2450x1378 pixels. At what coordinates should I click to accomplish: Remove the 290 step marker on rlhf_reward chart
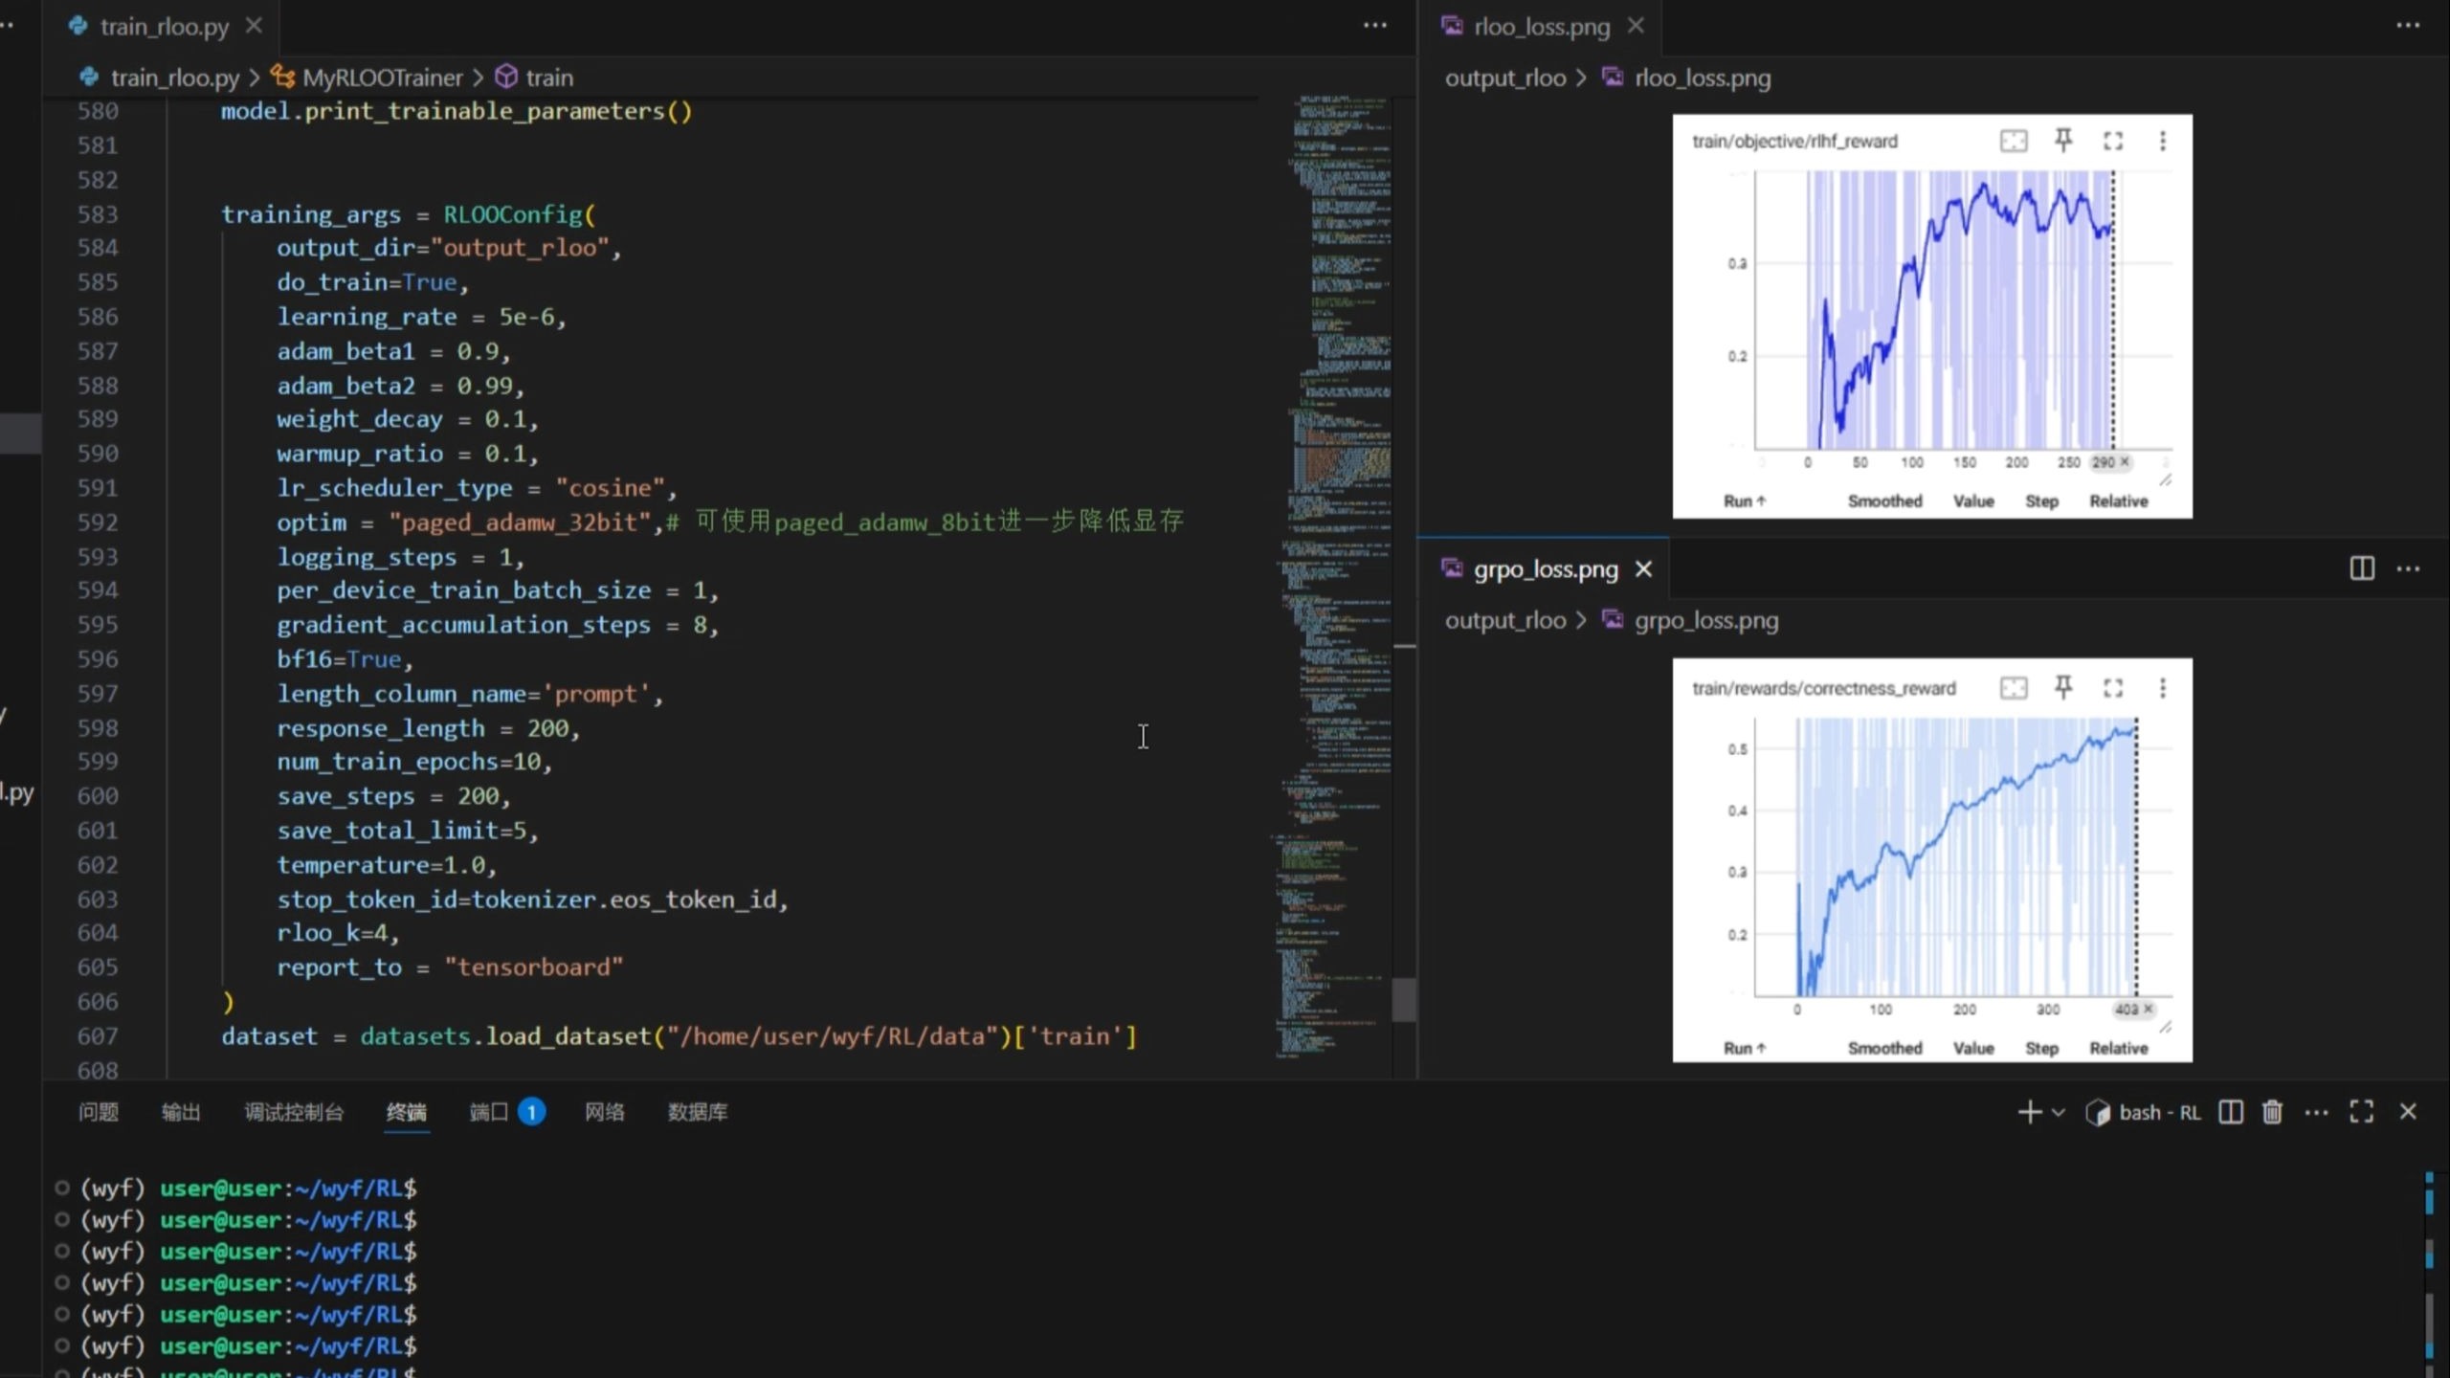[x=2125, y=462]
